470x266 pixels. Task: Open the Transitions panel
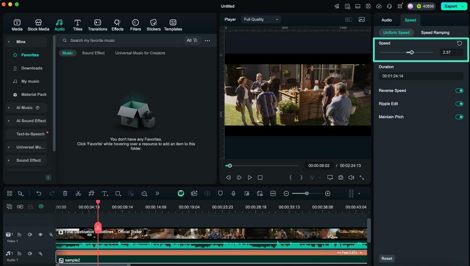click(98, 25)
